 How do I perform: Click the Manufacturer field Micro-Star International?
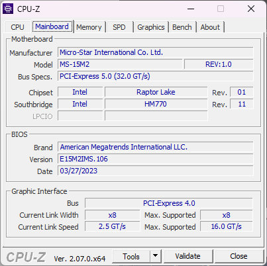156,52
